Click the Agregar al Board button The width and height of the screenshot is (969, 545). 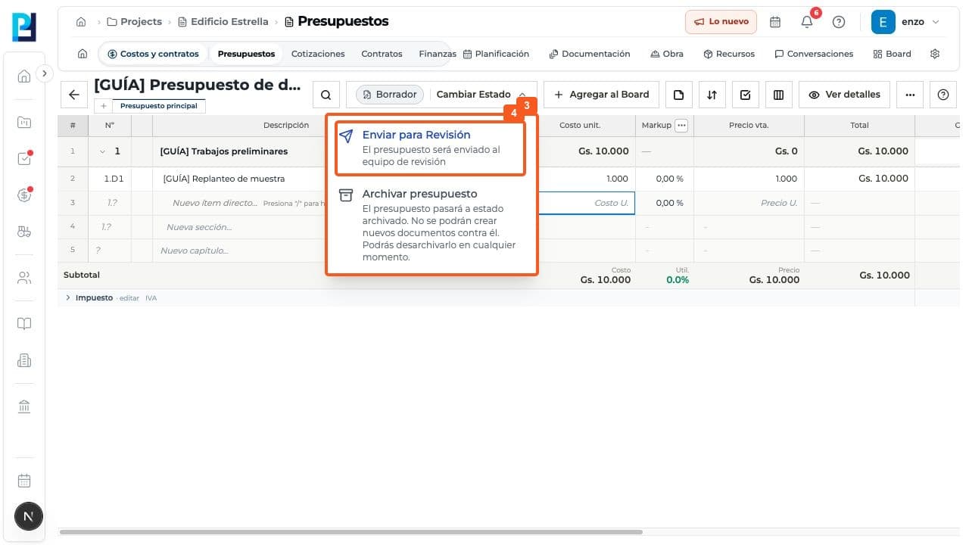pos(601,95)
